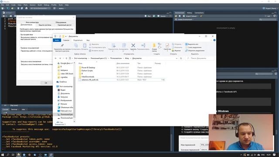Open the 'Защита системы' tab in the dialog
The width and height of the screenshot is (279, 157).
tap(45, 25)
